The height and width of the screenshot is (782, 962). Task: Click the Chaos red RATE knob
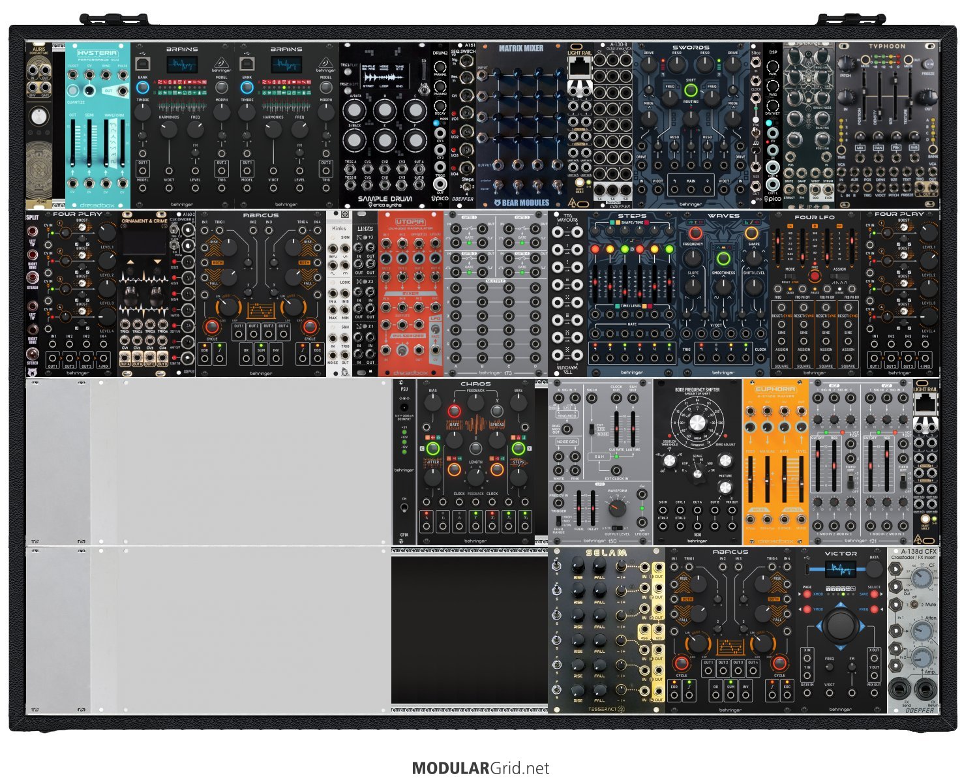[454, 411]
